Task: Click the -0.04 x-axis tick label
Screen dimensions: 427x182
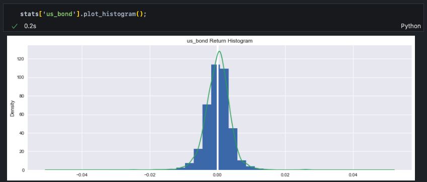Action: [x=81, y=174]
